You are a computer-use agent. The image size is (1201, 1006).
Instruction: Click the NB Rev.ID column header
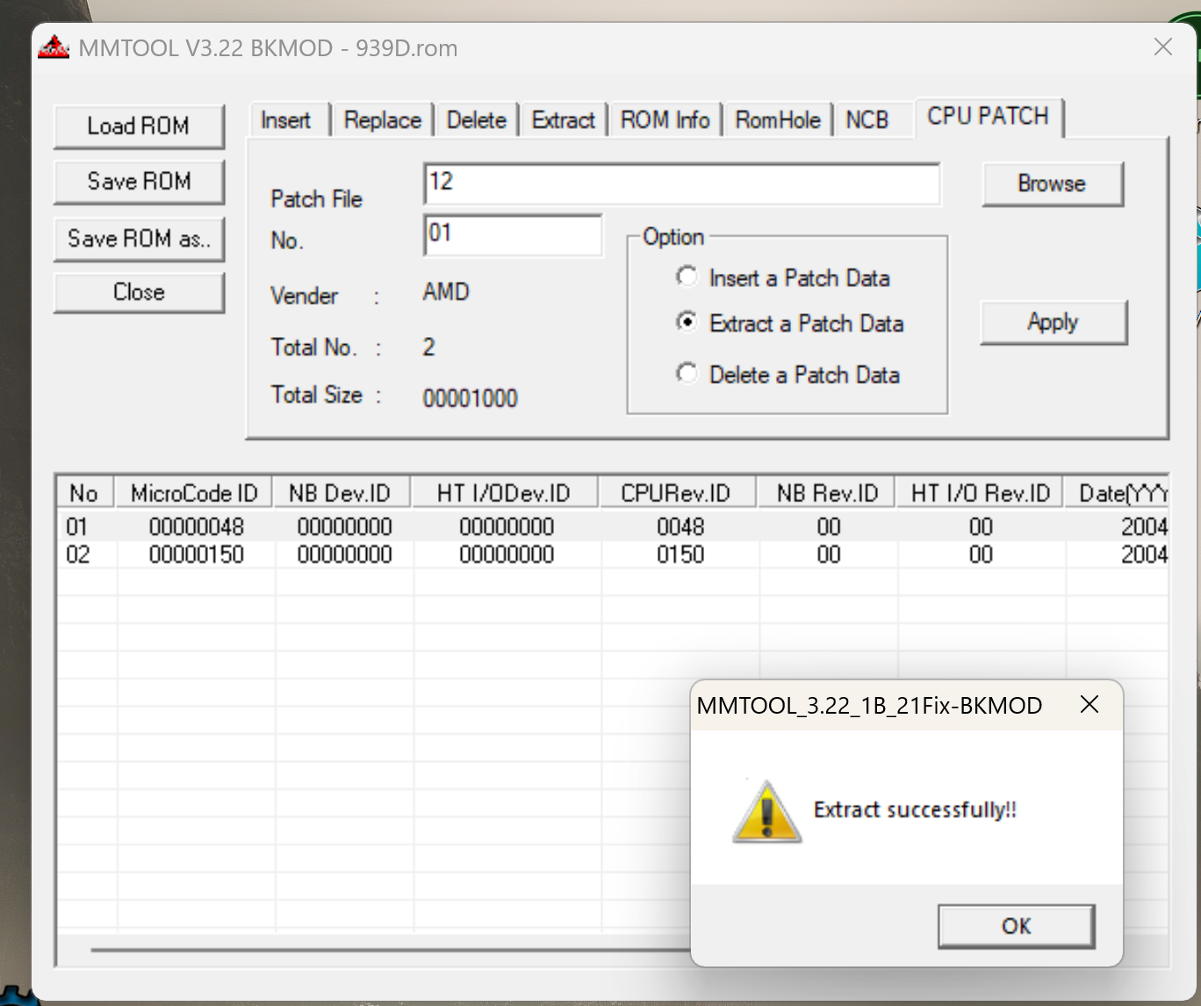click(x=827, y=493)
